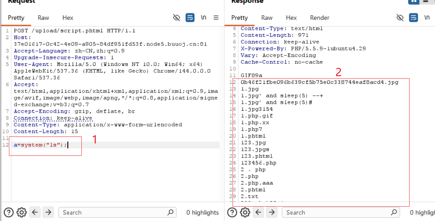Toggle word wrap in Response panel
The height and width of the screenshot is (221, 435).
(414, 18)
